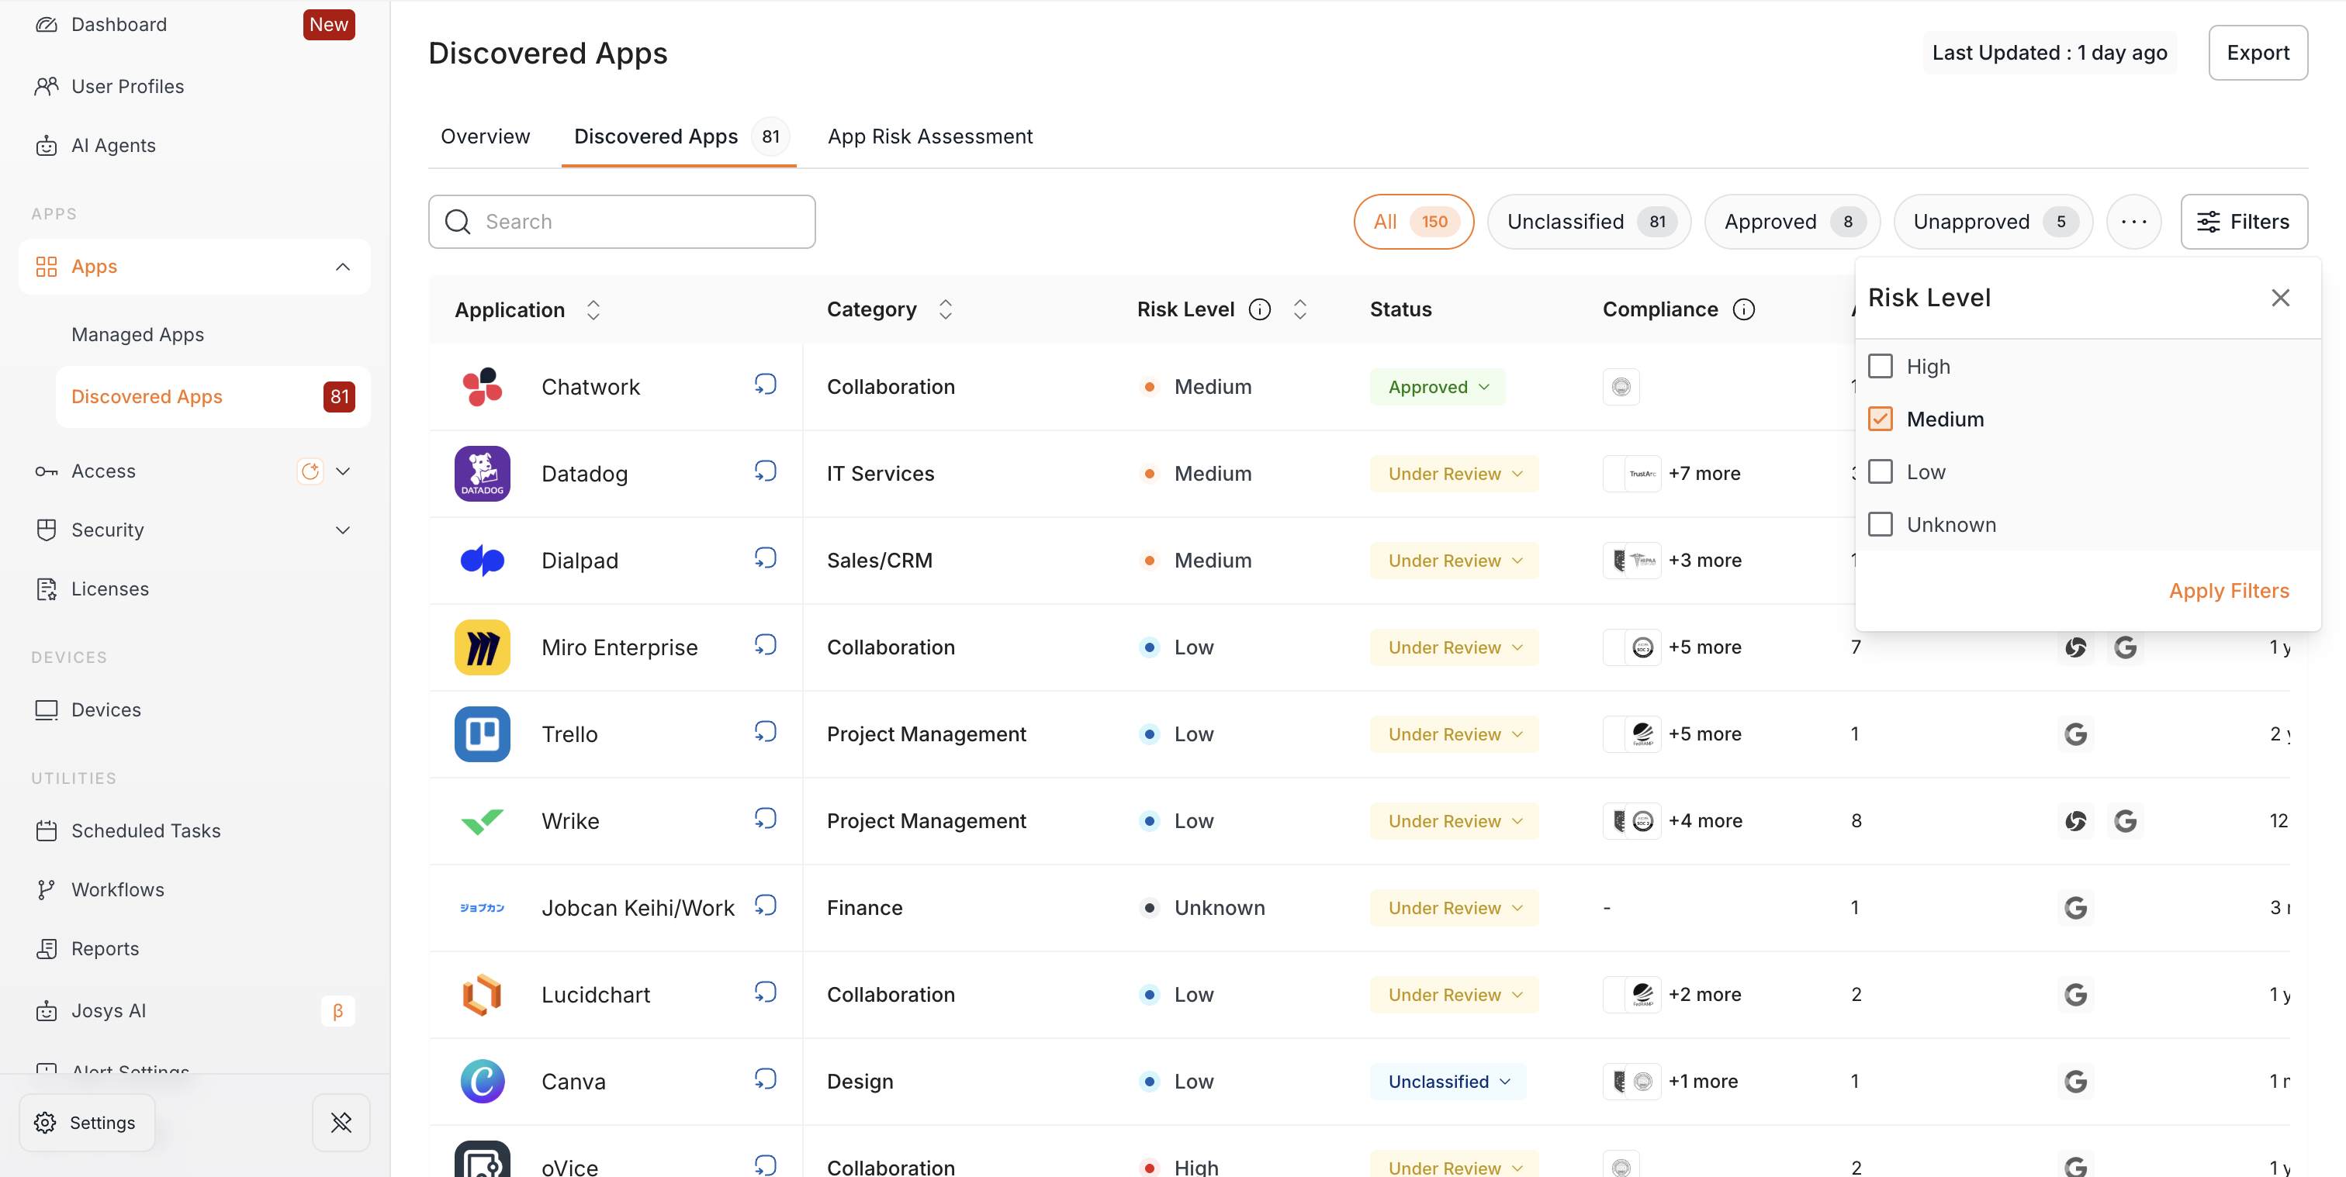
Task: Click '+7 more' compliance in Datadog row
Action: (1704, 473)
